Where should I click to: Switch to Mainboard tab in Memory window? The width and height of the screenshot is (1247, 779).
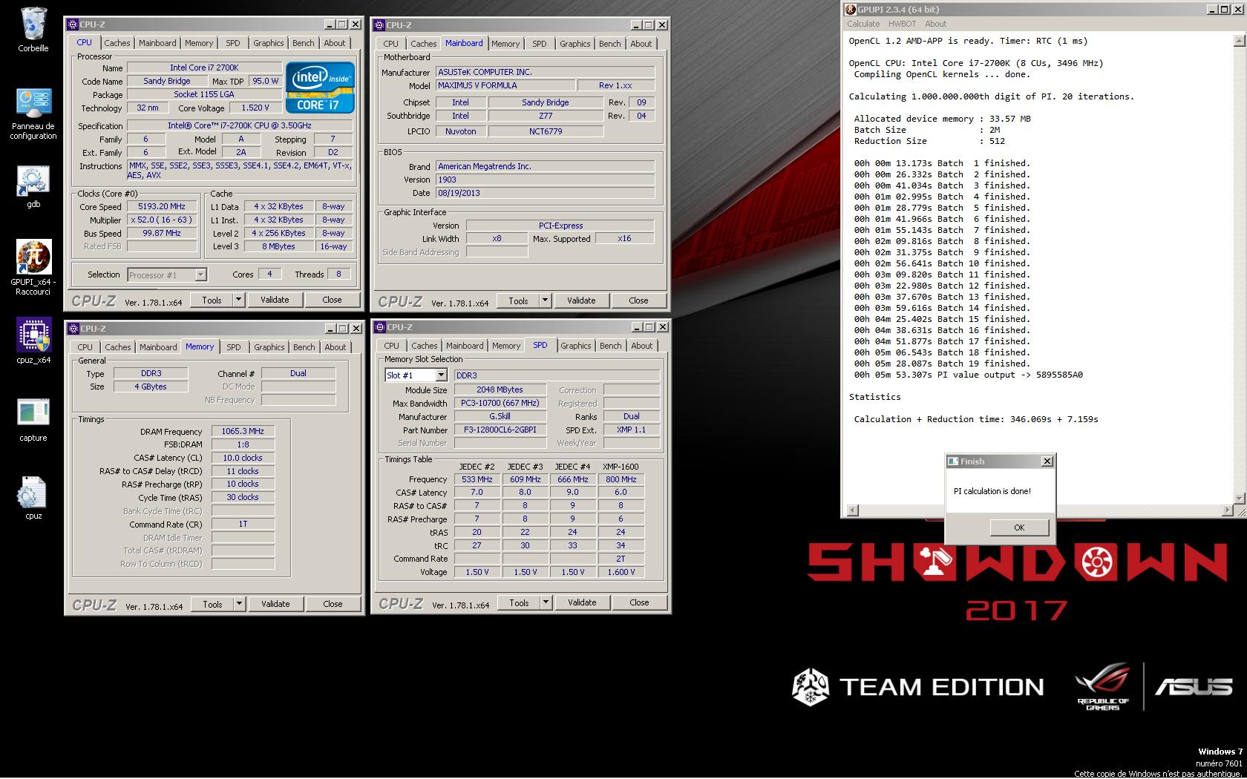(158, 347)
